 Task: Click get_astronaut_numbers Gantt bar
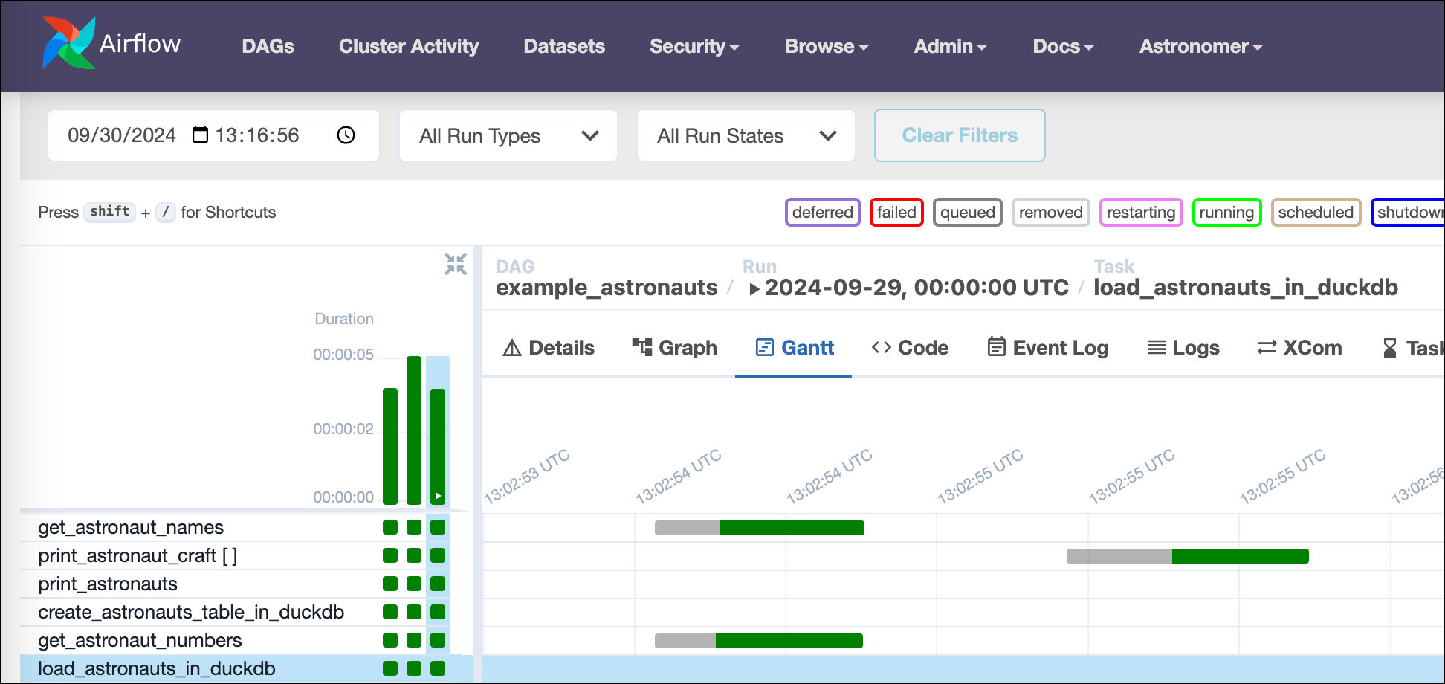(x=759, y=641)
